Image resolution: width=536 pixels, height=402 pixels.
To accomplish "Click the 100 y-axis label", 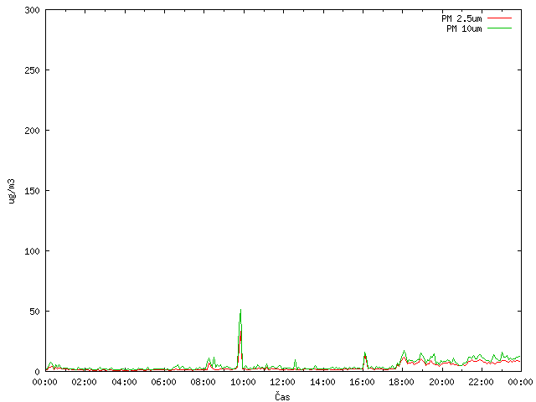I will click(32, 251).
